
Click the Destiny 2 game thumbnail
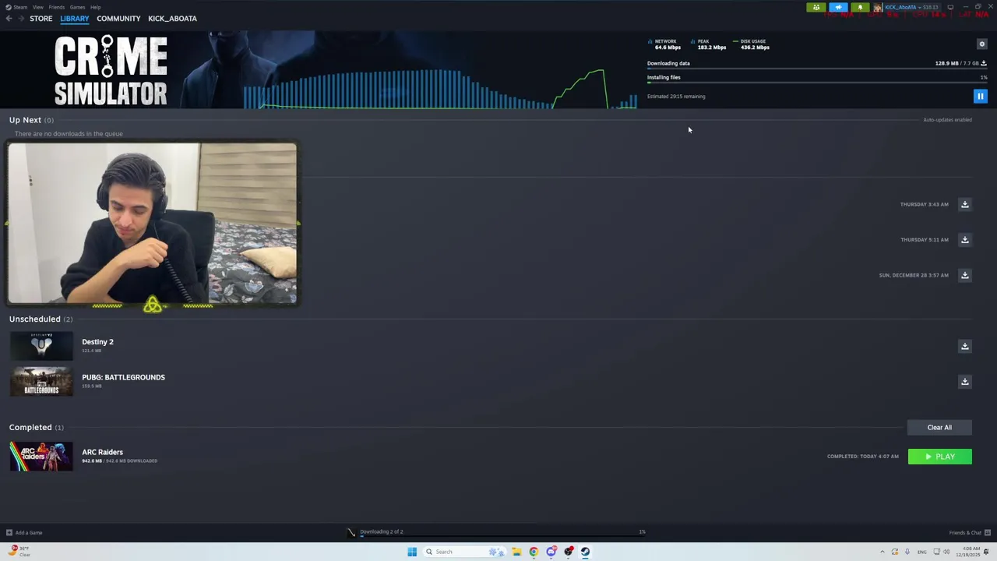point(41,346)
